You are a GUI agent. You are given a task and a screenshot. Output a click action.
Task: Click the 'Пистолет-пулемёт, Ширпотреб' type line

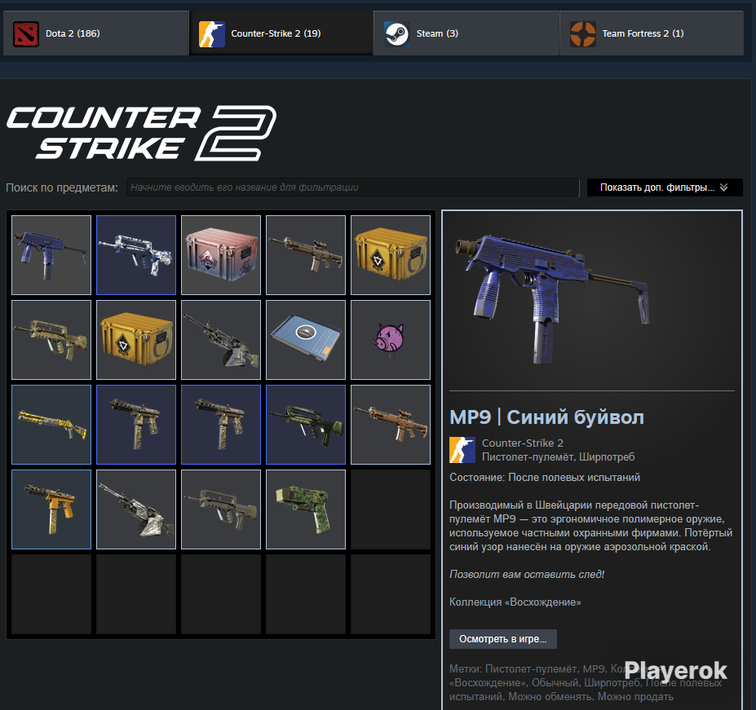tap(559, 457)
